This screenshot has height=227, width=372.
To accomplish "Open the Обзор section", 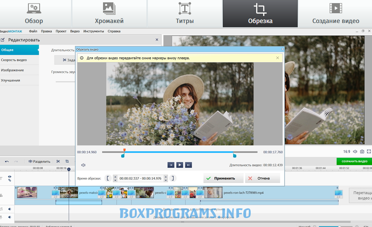I will coord(34,14).
